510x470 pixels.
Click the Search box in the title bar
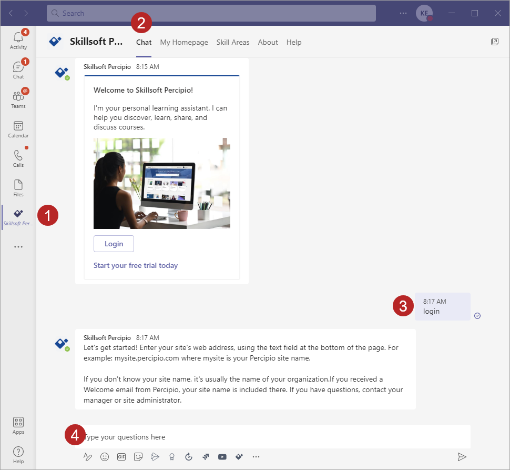tap(211, 13)
